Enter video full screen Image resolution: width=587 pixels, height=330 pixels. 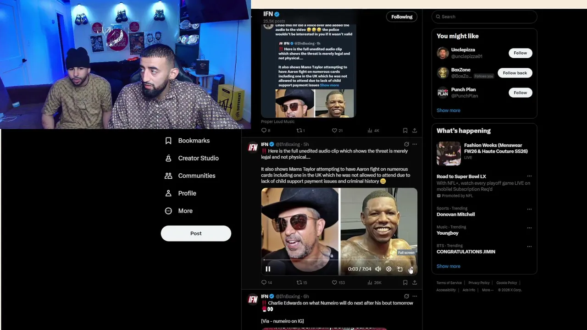click(411, 269)
